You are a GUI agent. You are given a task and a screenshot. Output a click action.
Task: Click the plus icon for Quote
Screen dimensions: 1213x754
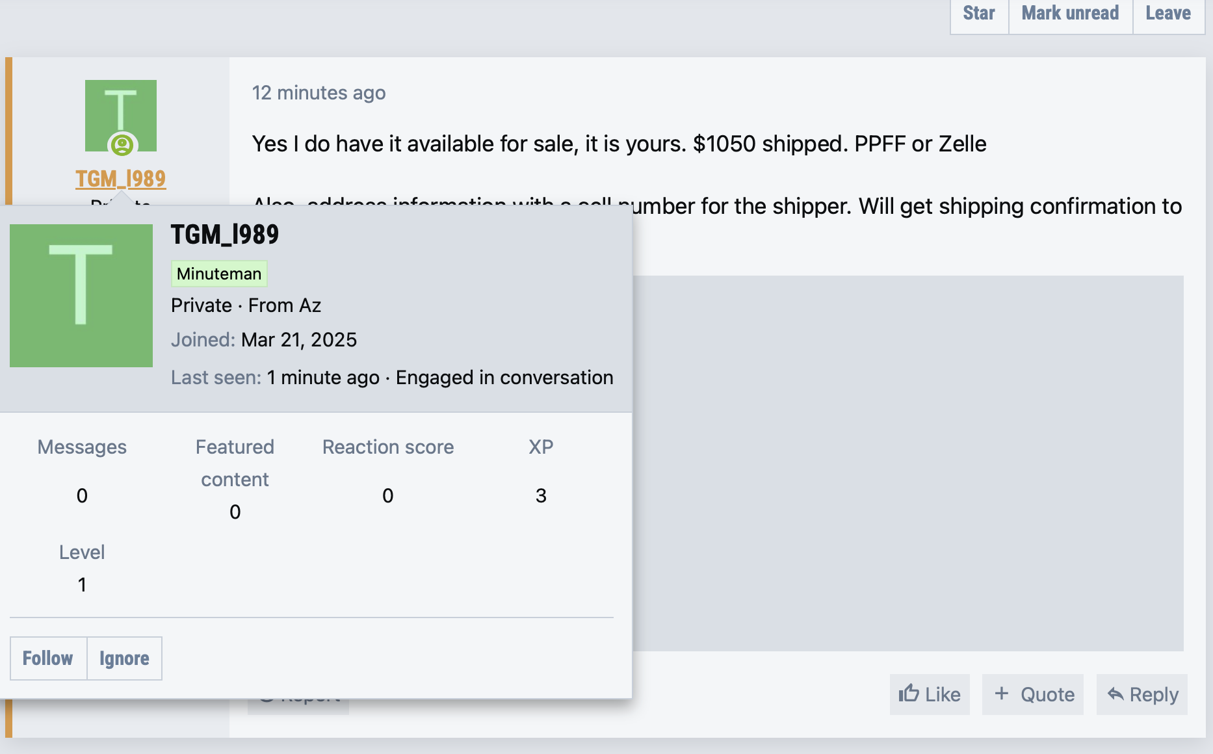(1002, 694)
